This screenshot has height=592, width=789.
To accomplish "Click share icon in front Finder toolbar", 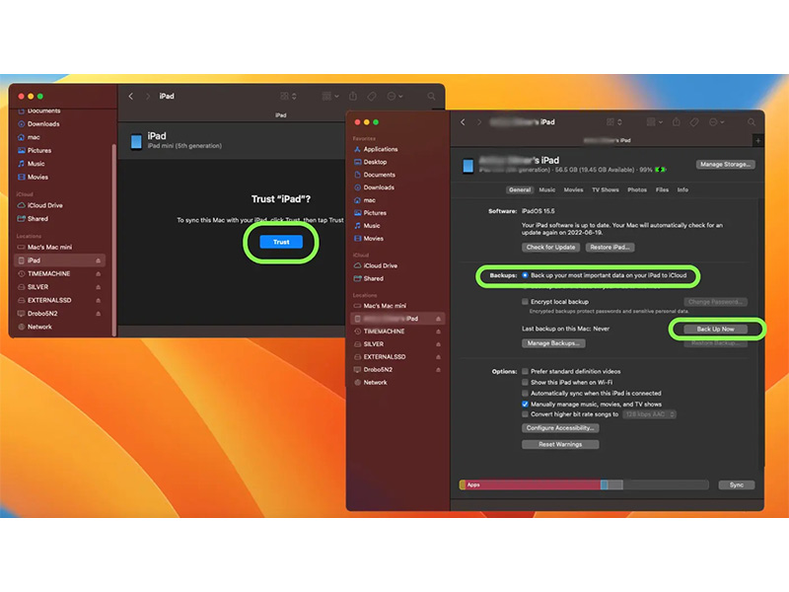I will [x=677, y=122].
